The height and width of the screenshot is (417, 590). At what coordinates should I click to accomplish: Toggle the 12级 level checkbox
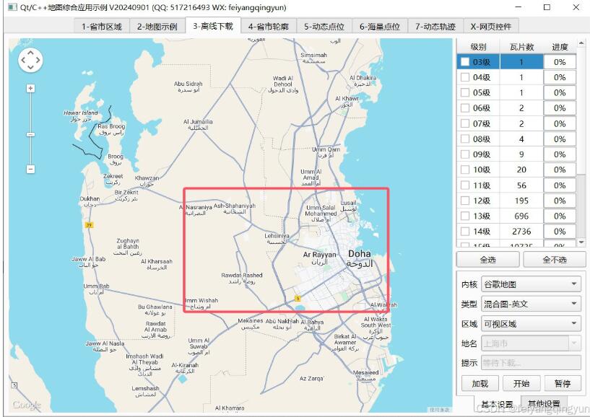tap(466, 201)
